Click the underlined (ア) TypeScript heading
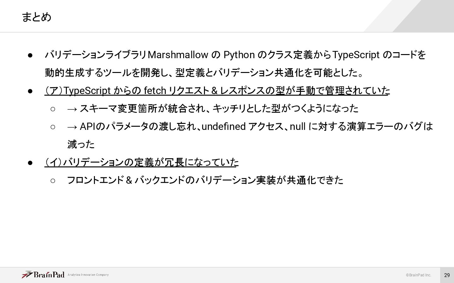The height and width of the screenshot is (283, 454). click(x=217, y=91)
